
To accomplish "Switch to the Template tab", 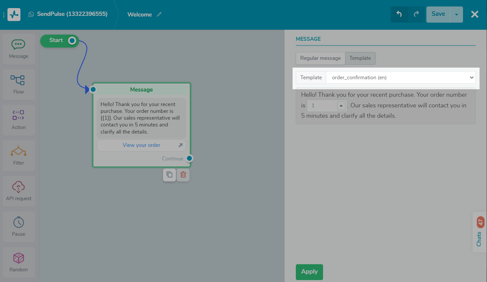I will pos(360,58).
